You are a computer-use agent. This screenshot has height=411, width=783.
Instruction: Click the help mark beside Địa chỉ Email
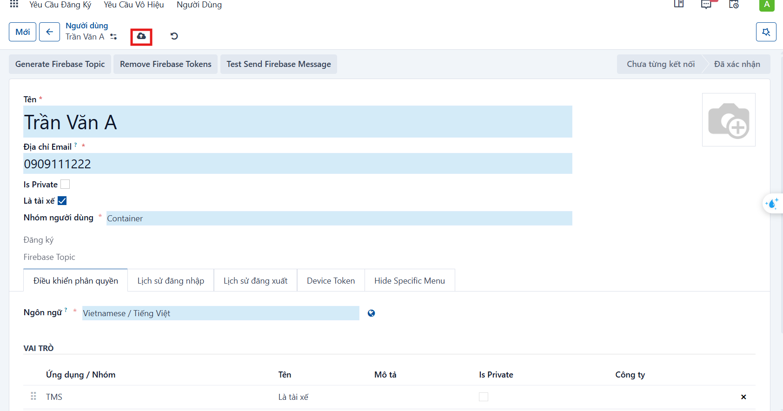[76, 145]
